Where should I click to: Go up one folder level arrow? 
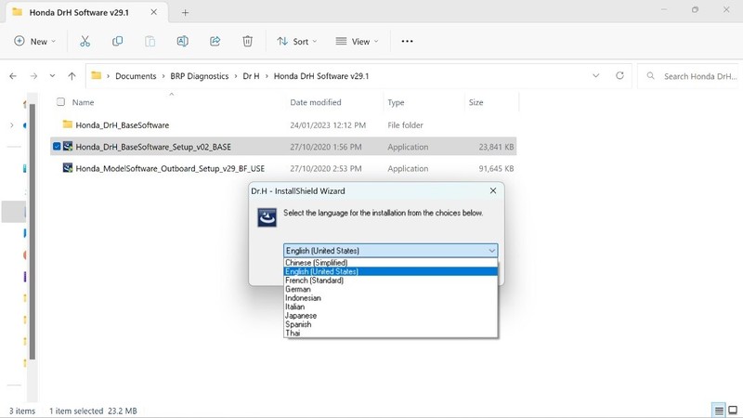[x=72, y=76]
